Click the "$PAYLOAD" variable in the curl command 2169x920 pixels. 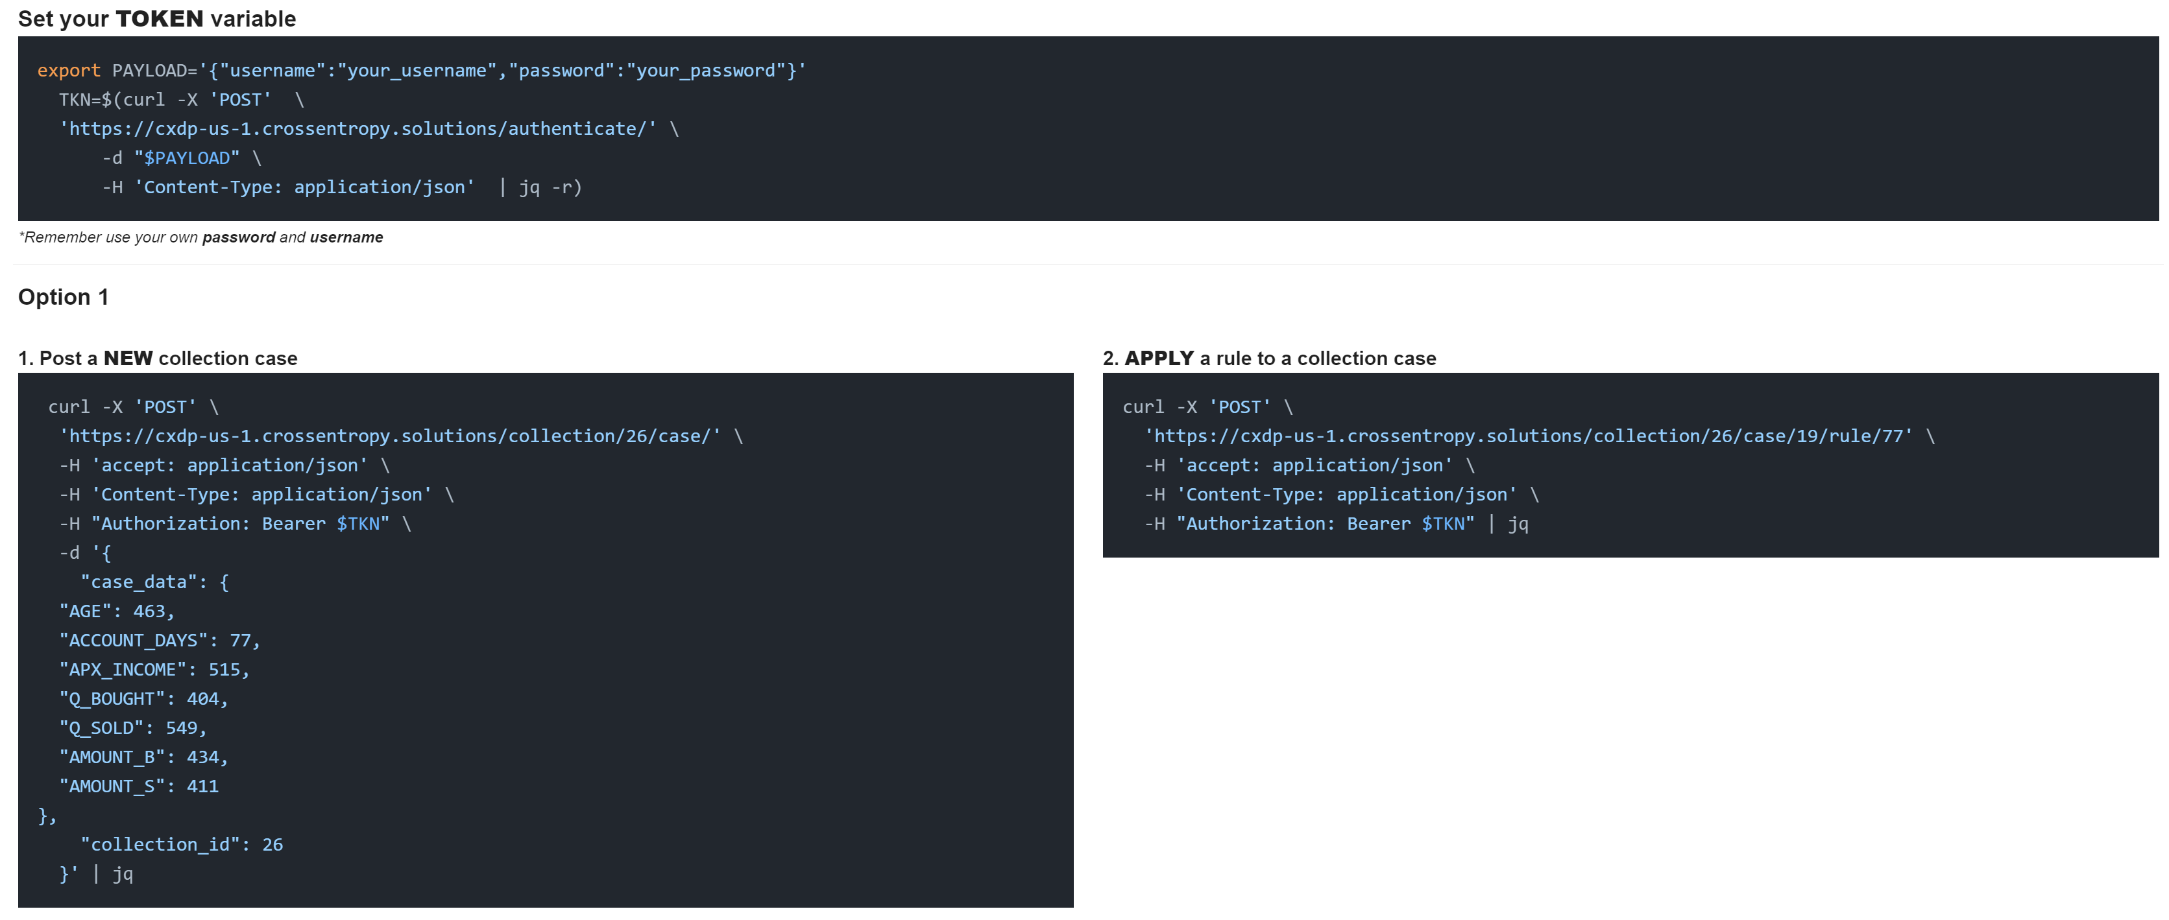click(187, 158)
